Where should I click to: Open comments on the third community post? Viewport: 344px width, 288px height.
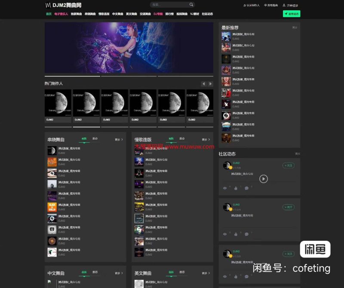[x=246, y=276]
